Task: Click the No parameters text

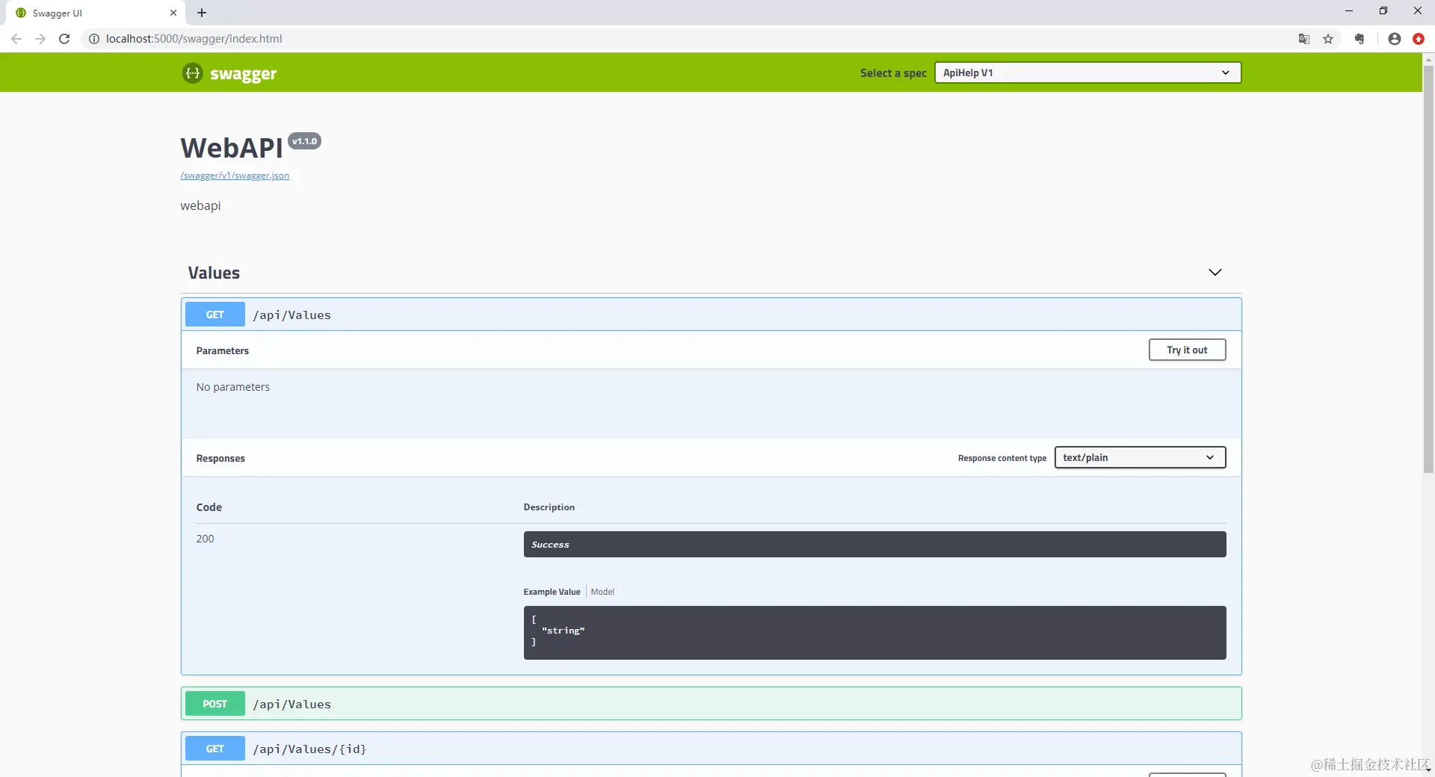Action: pyautogui.click(x=232, y=387)
